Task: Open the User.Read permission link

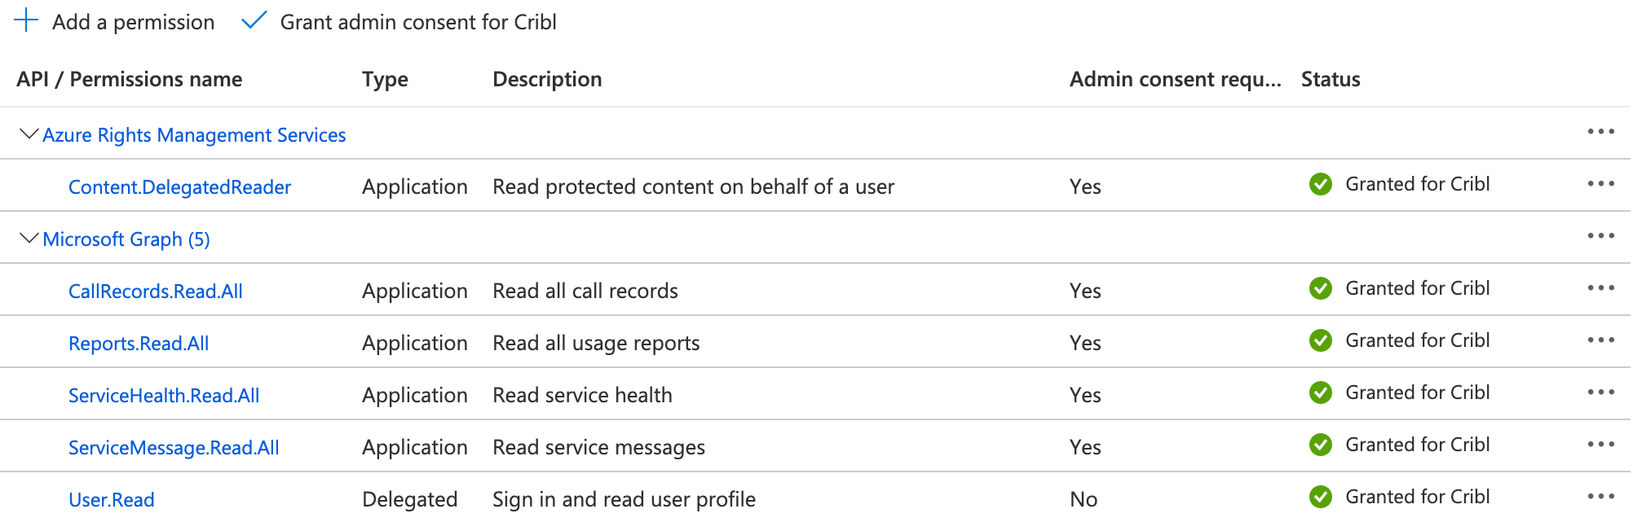Action: (112, 499)
